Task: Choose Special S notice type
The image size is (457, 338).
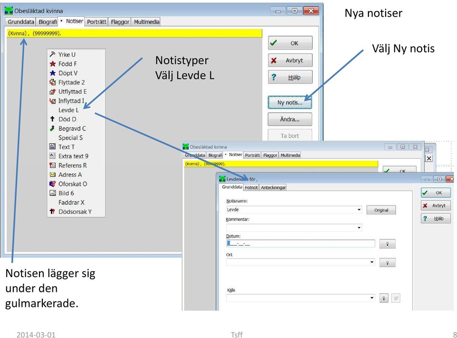Action: (x=70, y=138)
